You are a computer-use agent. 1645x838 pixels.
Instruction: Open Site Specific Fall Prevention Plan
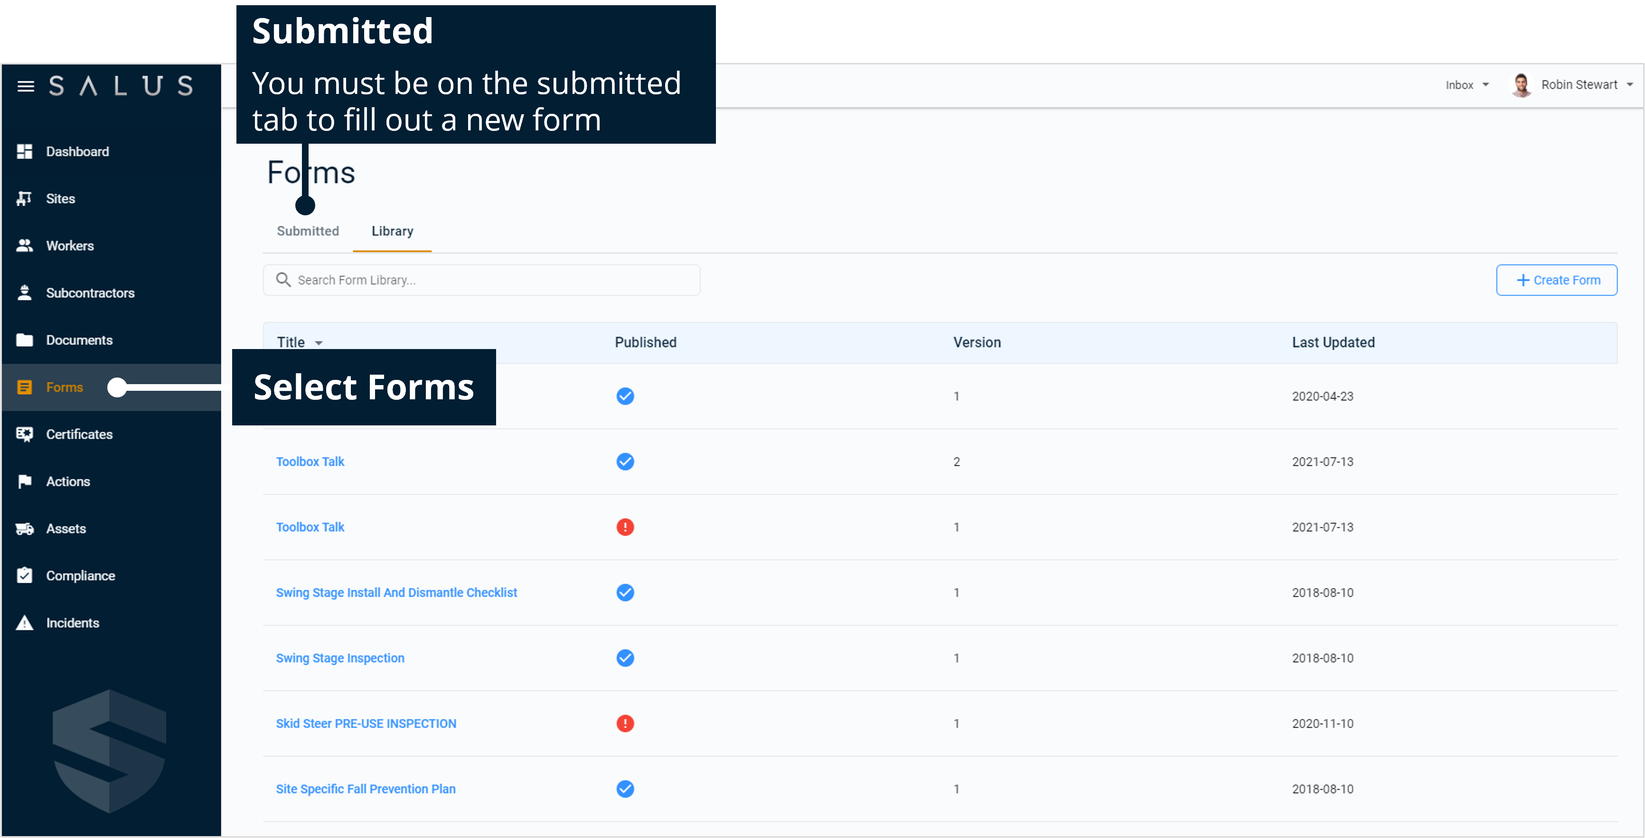click(365, 789)
